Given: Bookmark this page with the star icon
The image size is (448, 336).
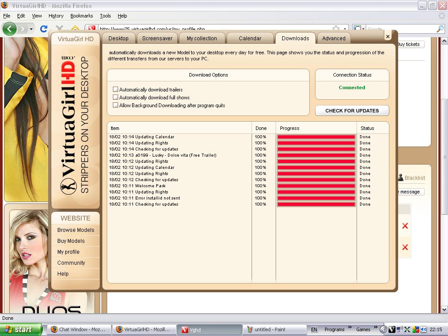Looking at the screenshot, I should (x=336, y=28).
